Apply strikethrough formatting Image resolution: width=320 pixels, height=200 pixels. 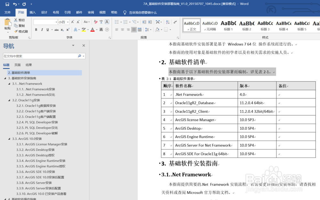57,30
